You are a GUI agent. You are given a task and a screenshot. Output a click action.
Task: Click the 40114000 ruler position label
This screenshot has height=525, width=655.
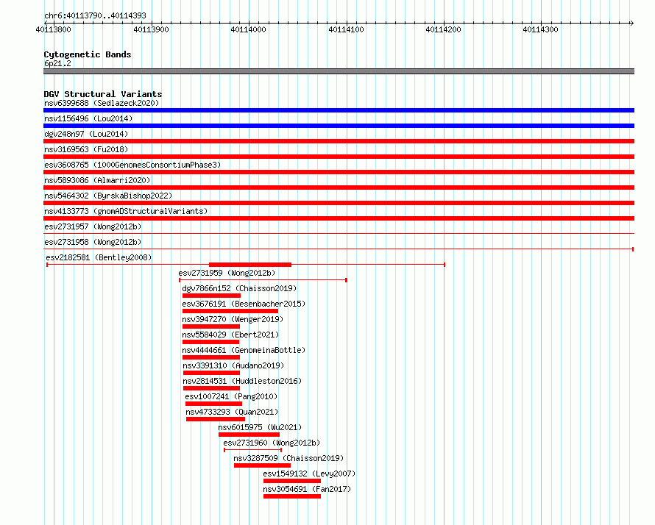(248, 29)
